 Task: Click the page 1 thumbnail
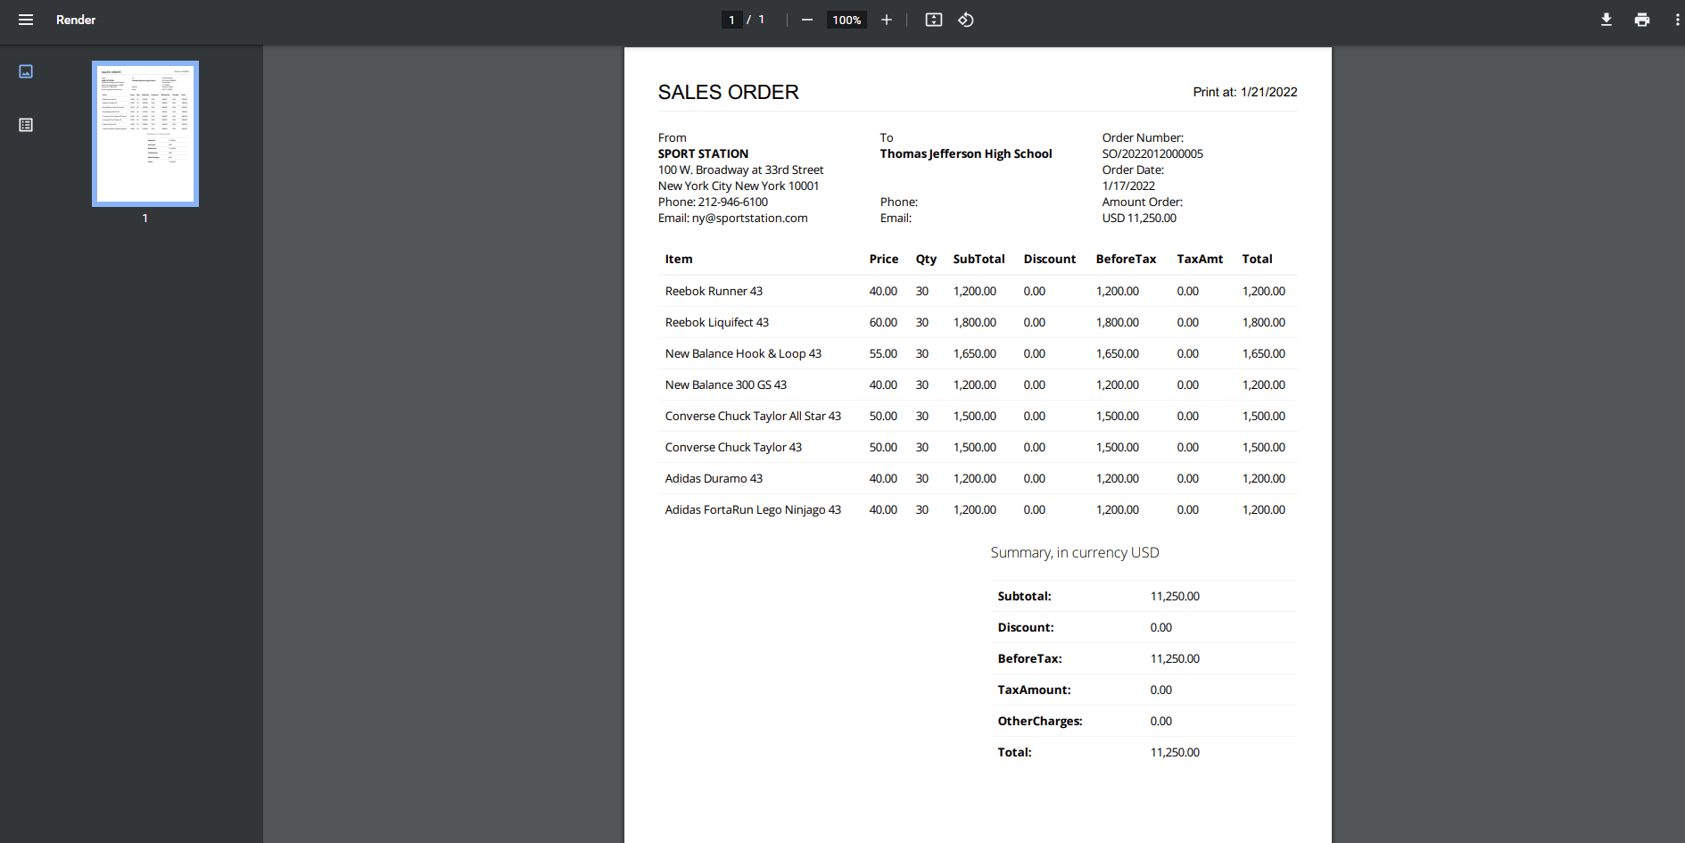pos(145,133)
